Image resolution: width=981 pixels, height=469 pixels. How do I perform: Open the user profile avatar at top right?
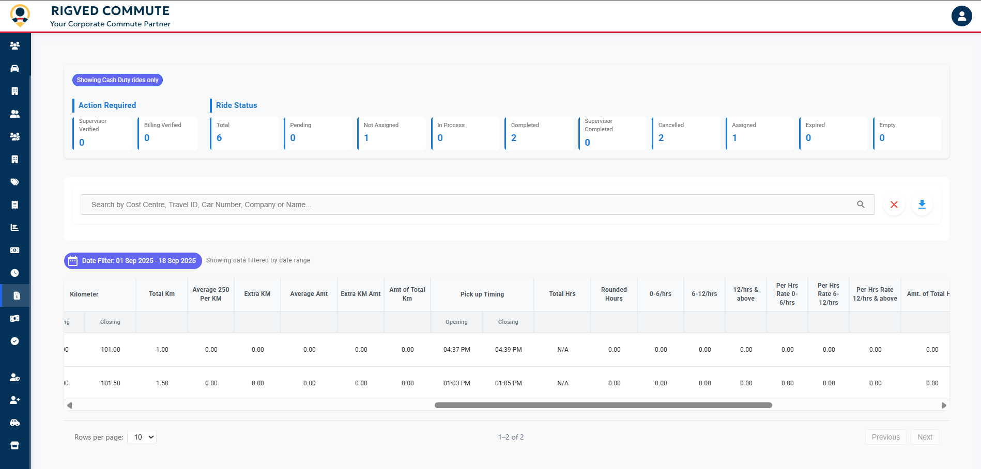[x=962, y=15]
